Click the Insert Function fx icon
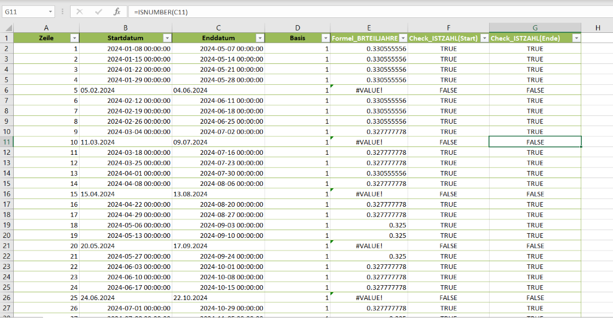Image resolution: width=613 pixels, height=318 pixels. click(117, 12)
